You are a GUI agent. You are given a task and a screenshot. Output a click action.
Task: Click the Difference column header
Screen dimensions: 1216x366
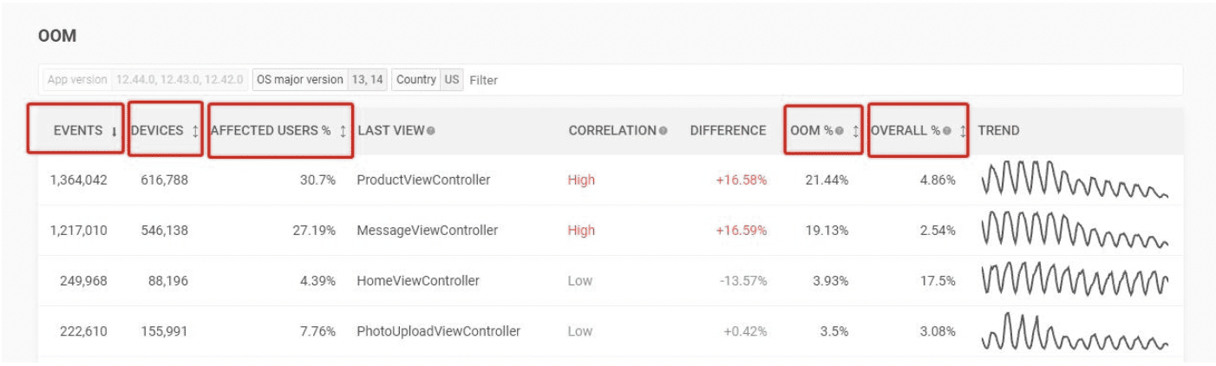click(728, 131)
